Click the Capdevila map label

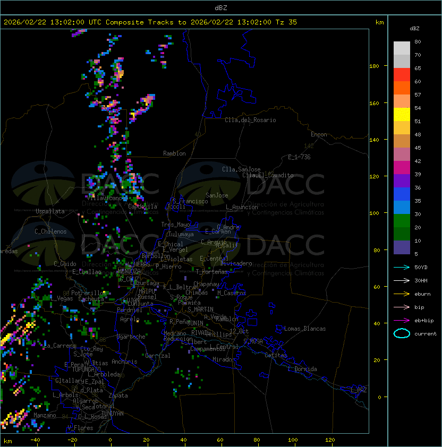coord(142,207)
